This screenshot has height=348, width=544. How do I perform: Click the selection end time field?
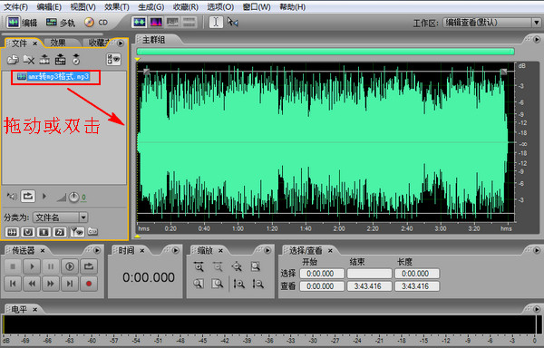click(370, 274)
